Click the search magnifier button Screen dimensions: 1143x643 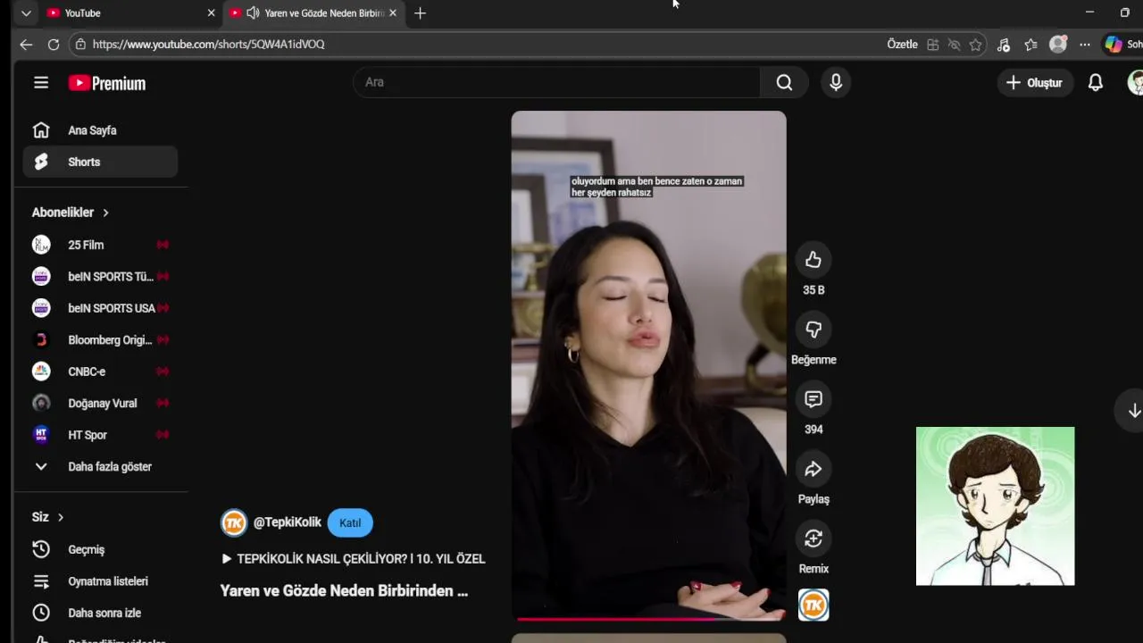784,82
